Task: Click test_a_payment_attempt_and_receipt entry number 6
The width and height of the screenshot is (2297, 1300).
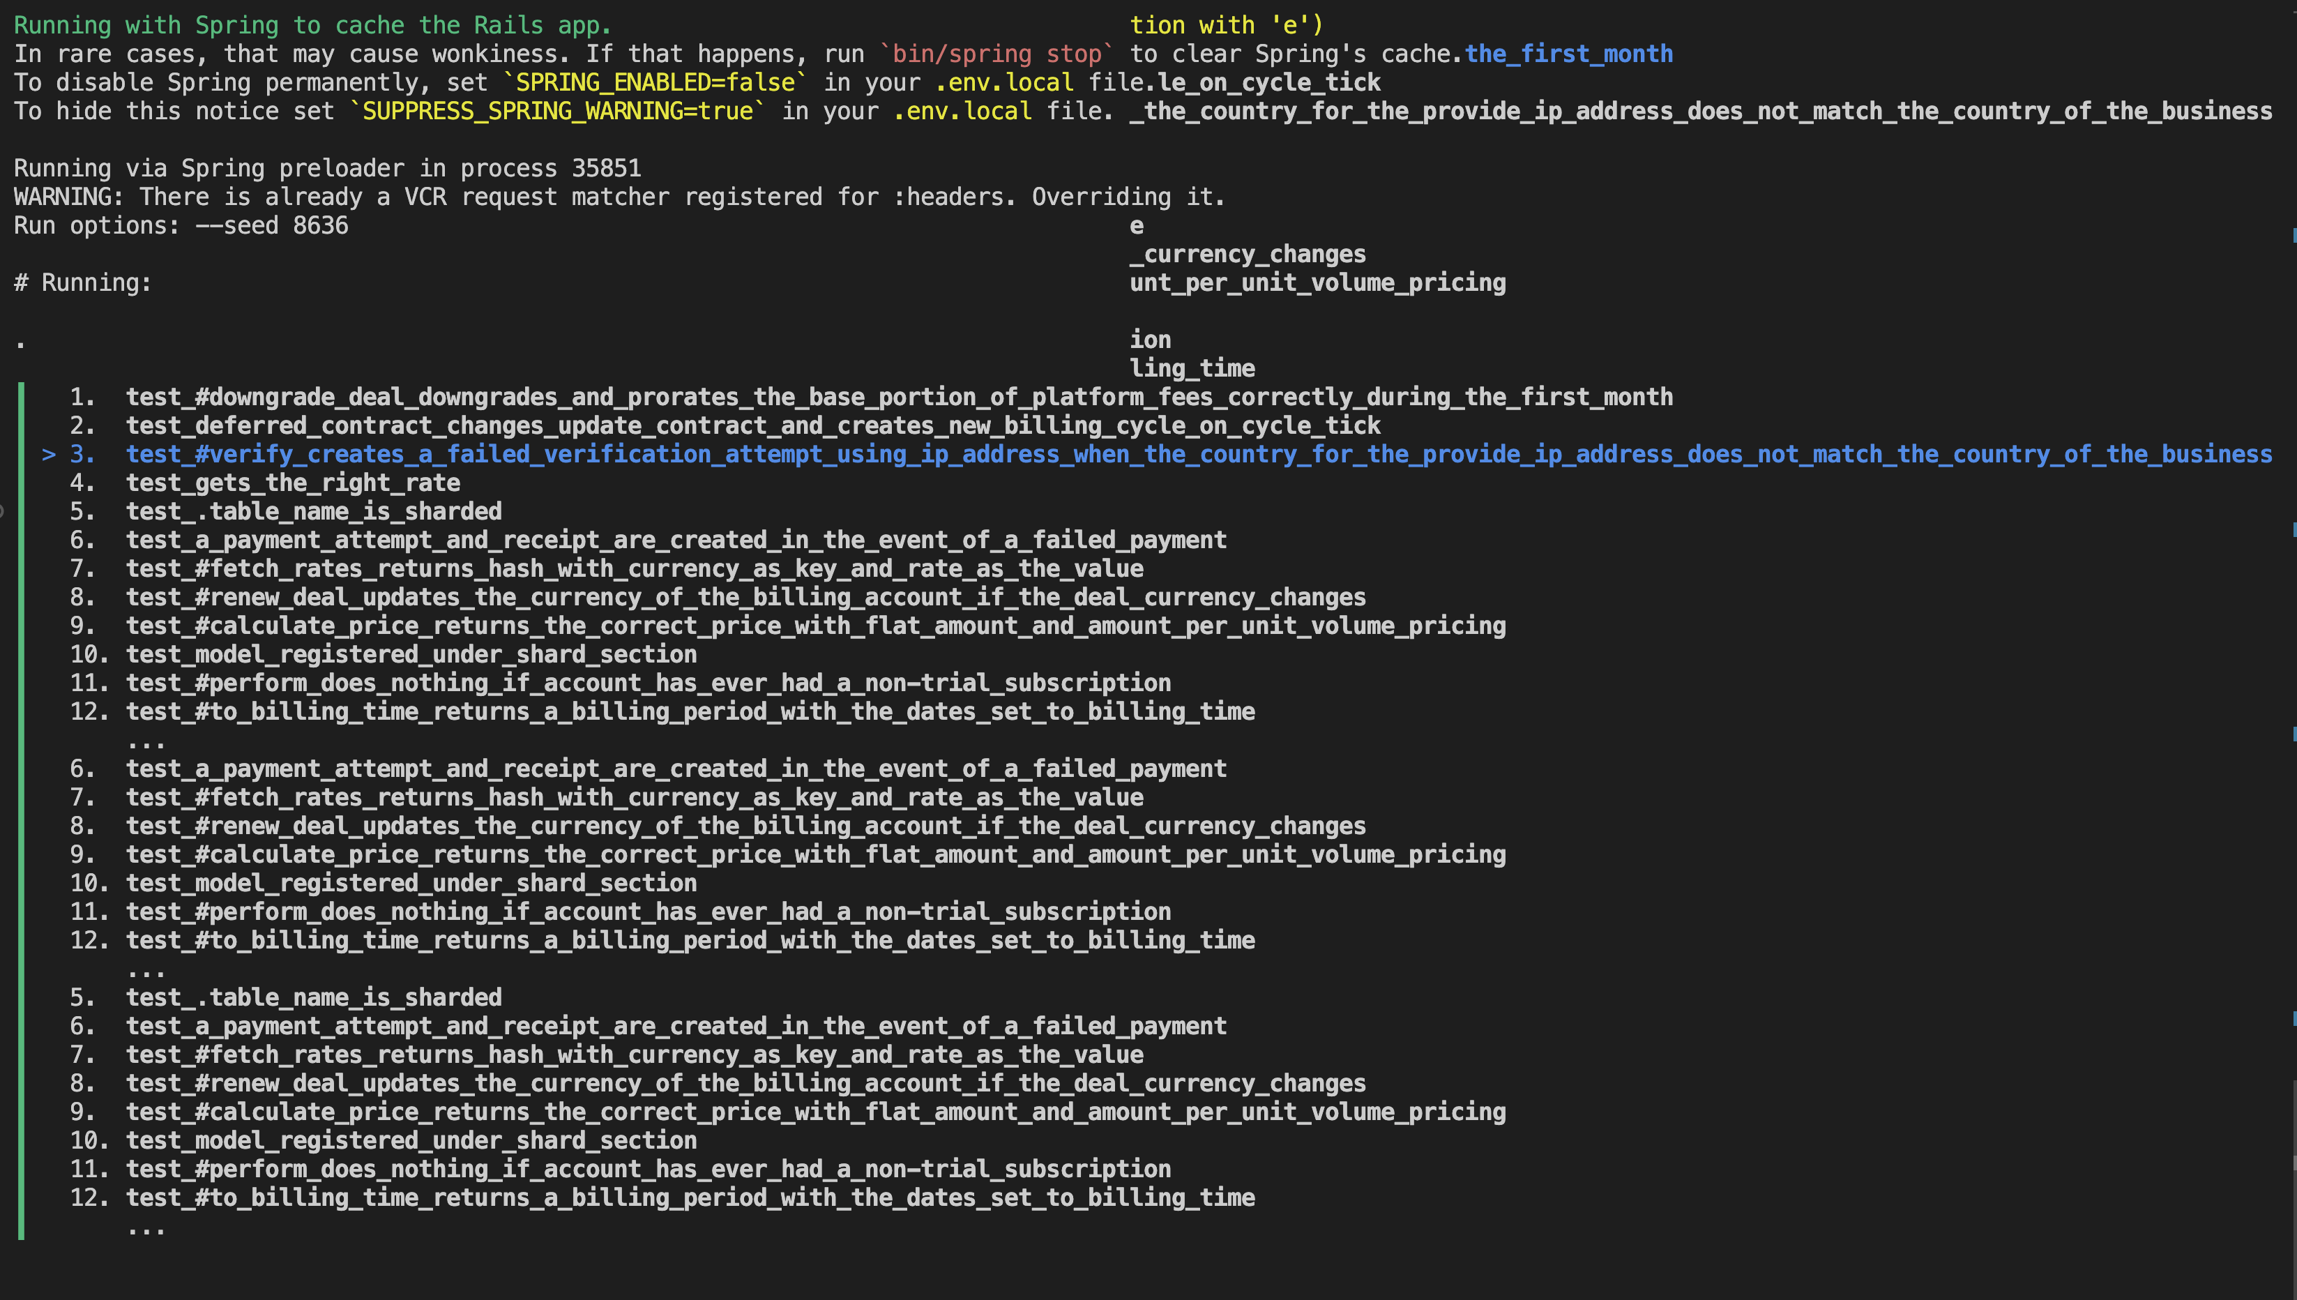Action: point(676,539)
